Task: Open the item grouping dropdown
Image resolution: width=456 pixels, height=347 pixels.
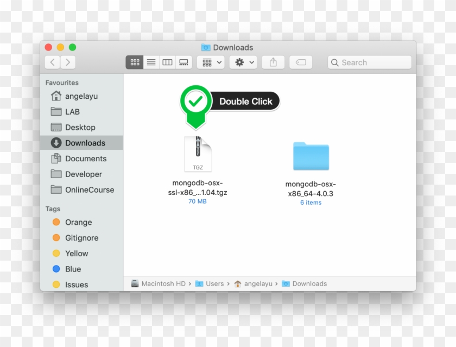Action: click(211, 62)
